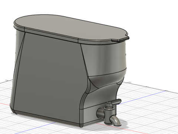Select the rounded upper front face of the tank
This screenshot has height=134, width=178.
105,58
